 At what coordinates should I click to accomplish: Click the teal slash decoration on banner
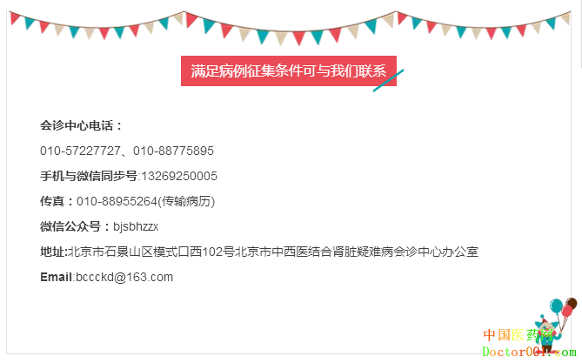coord(388,80)
